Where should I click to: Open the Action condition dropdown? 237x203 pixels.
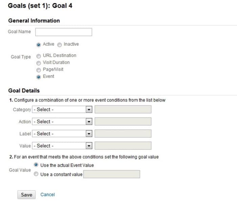pyautogui.click(x=62, y=122)
